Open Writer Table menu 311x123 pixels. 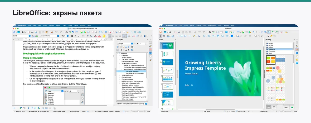pyautogui.click(x=65, y=26)
